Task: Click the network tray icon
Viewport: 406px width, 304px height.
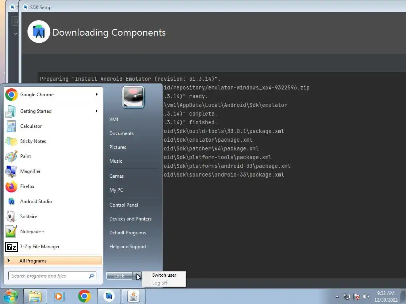Action: (x=347, y=296)
